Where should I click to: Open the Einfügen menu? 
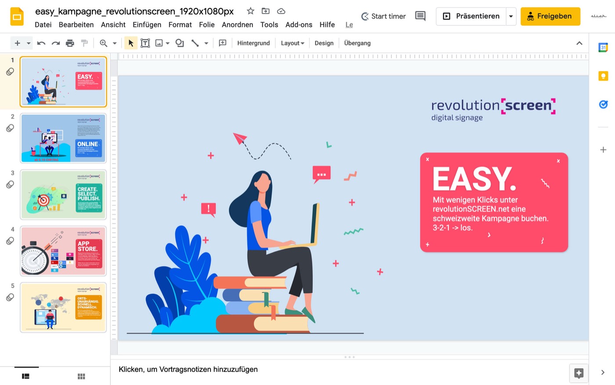coord(147,25)
